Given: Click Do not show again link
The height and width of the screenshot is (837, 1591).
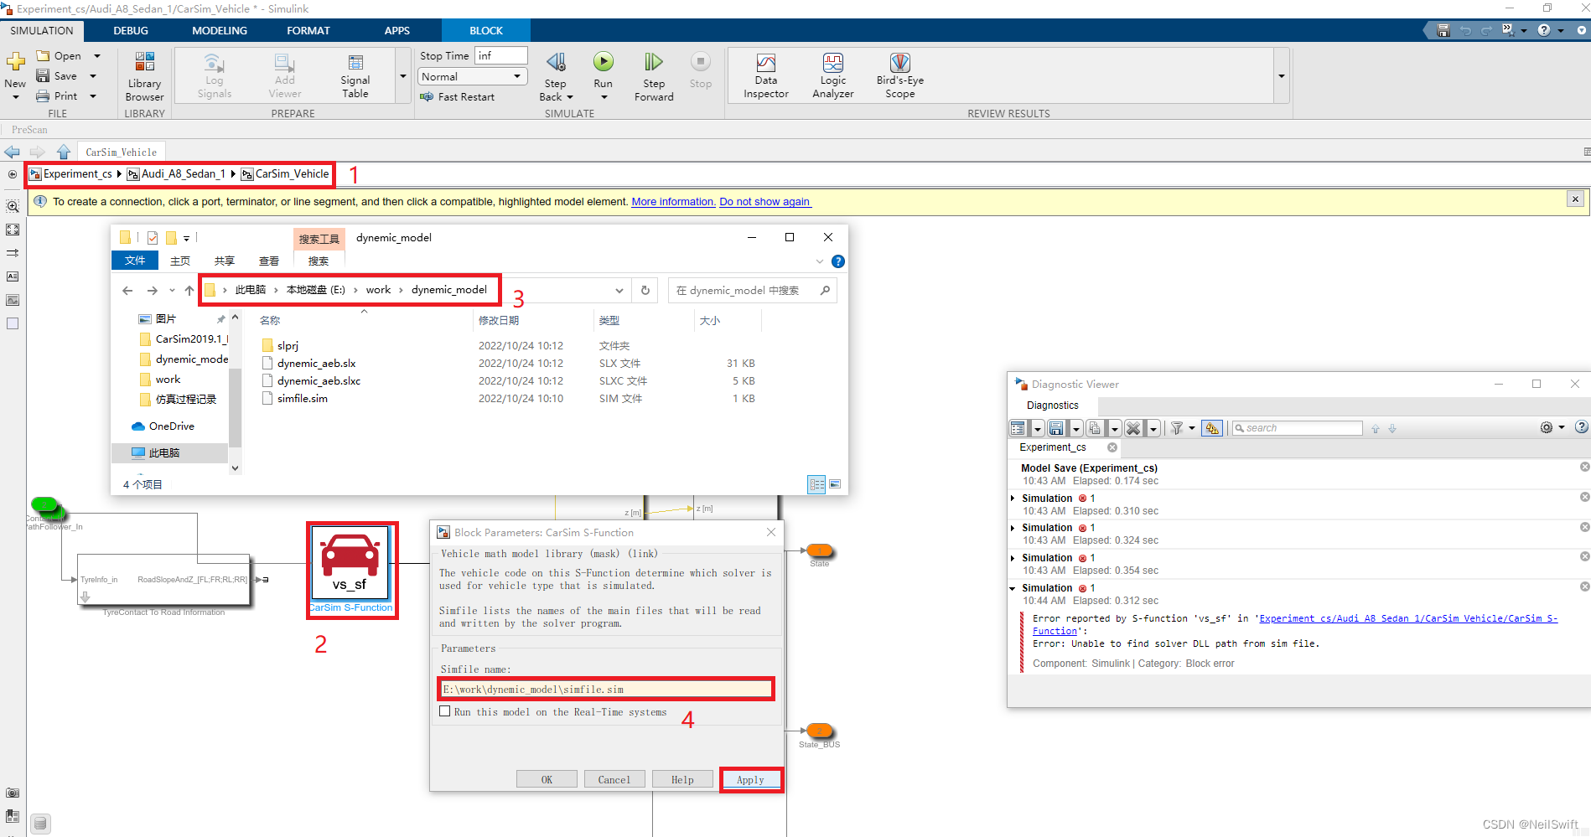Looking at the screenshot, I should (x=764, y=202).
